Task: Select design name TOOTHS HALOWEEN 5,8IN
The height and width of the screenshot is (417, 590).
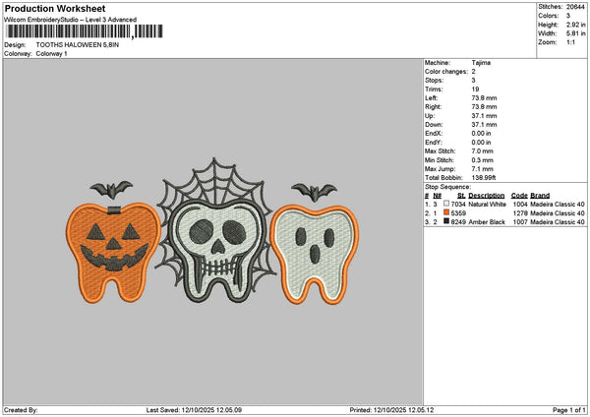Action: [x=78, y=45]
